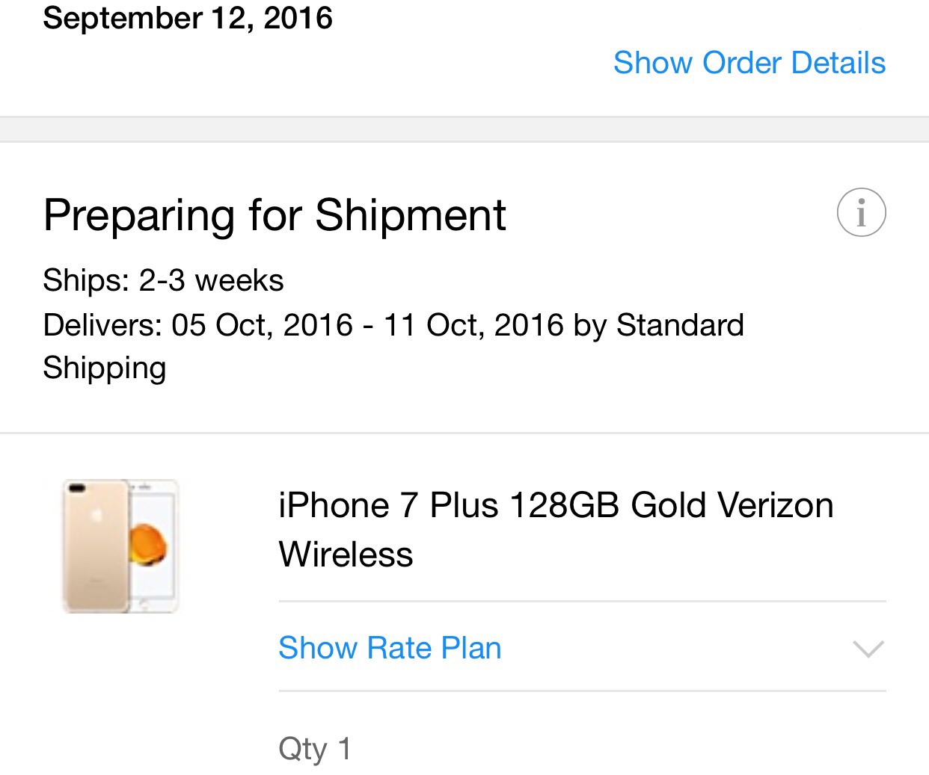
Task: Click the Show Rate Plan link
Action: click(x=390, y=648)
